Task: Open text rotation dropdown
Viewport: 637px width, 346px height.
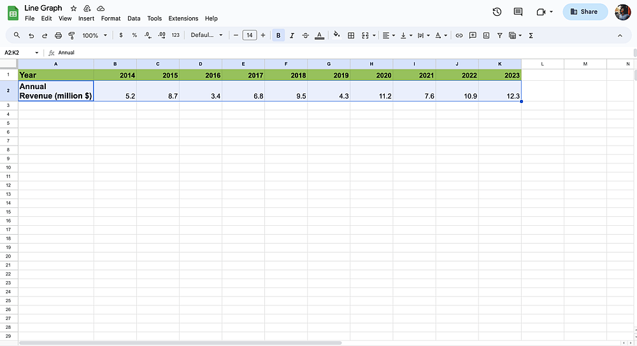Action: pos(441,36)
